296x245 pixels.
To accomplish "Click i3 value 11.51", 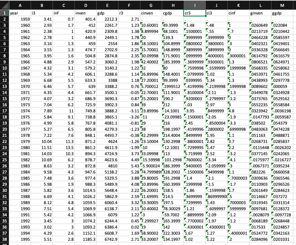I will pos(42,148).
